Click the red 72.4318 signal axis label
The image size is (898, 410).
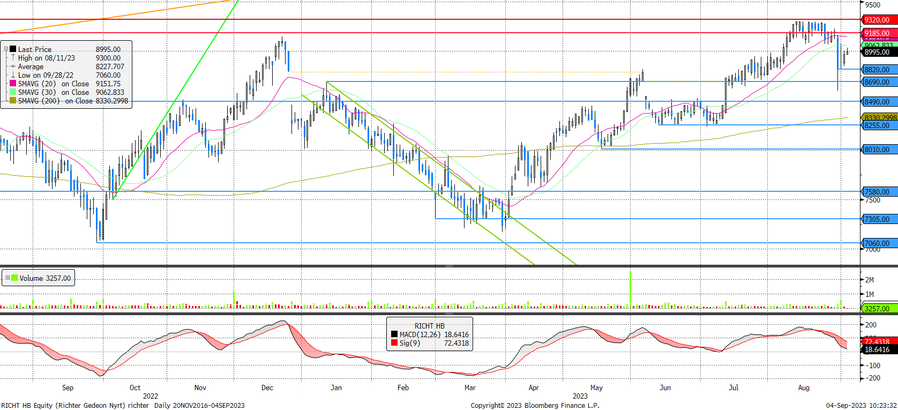tap(878, 341)
